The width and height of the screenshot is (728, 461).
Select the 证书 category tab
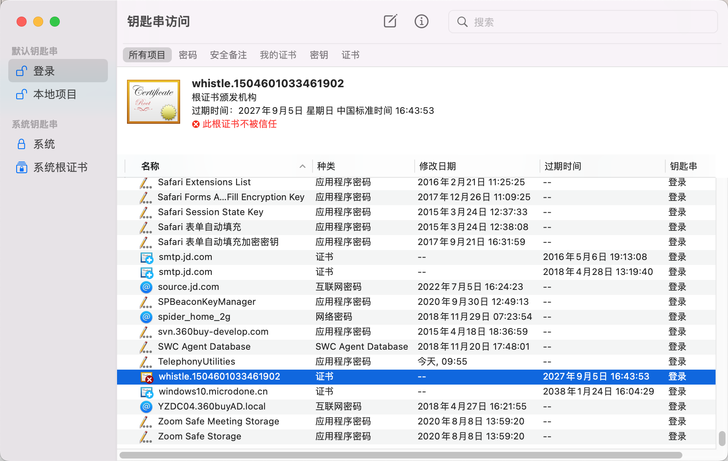[x=350, y=55]
